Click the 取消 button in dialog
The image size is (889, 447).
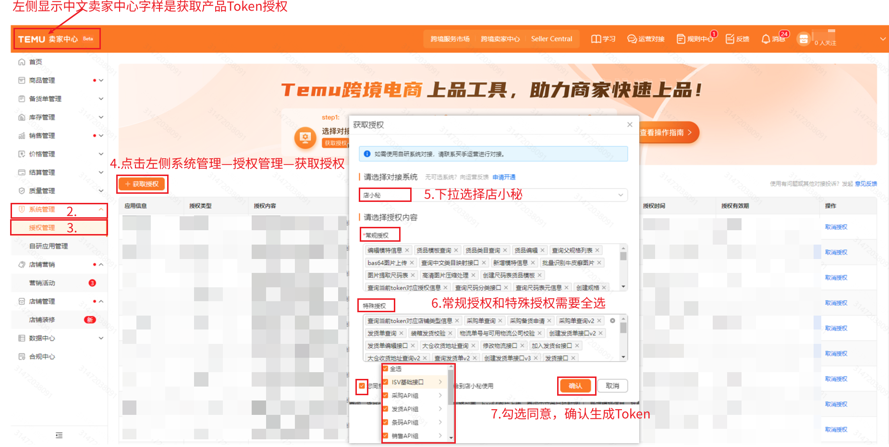tap(612, 386)
